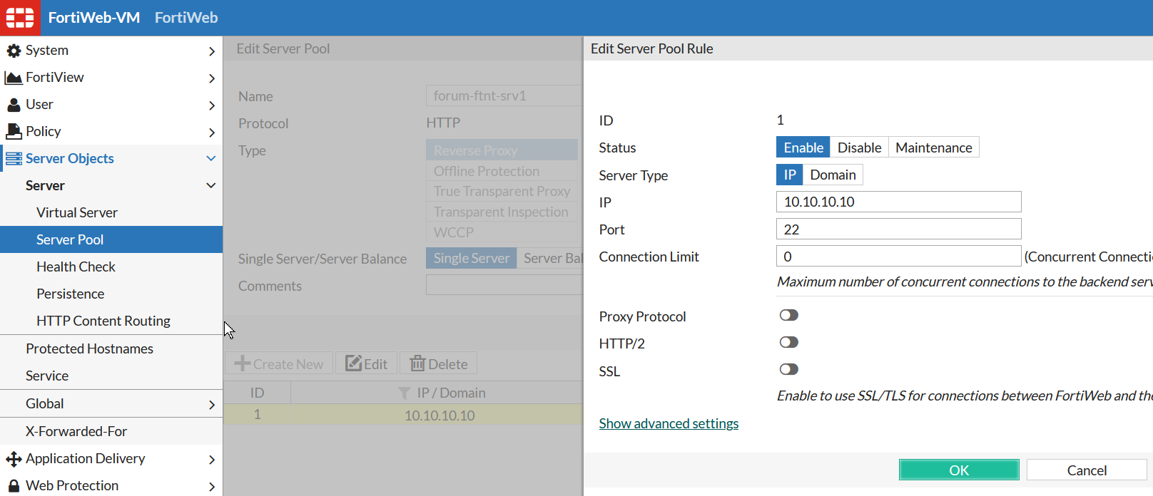Click the Delete button label
The width and height of the screenshot is (1153, 496).
coord(448,364)
